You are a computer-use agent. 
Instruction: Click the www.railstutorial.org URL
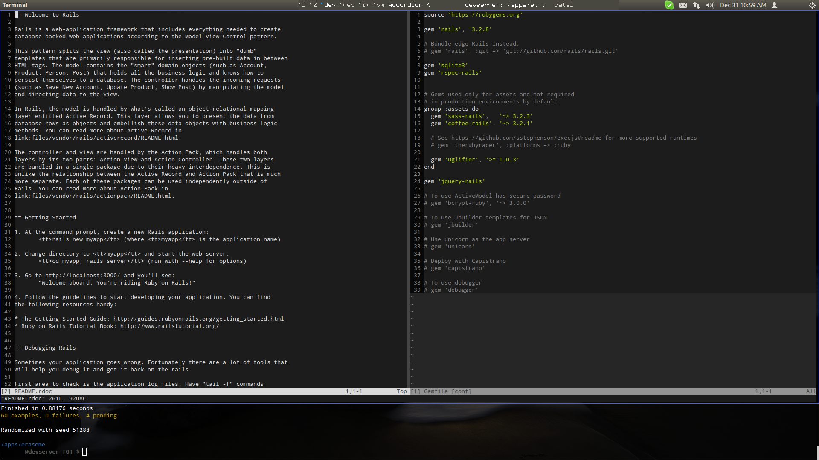click(x=169, y=326)
